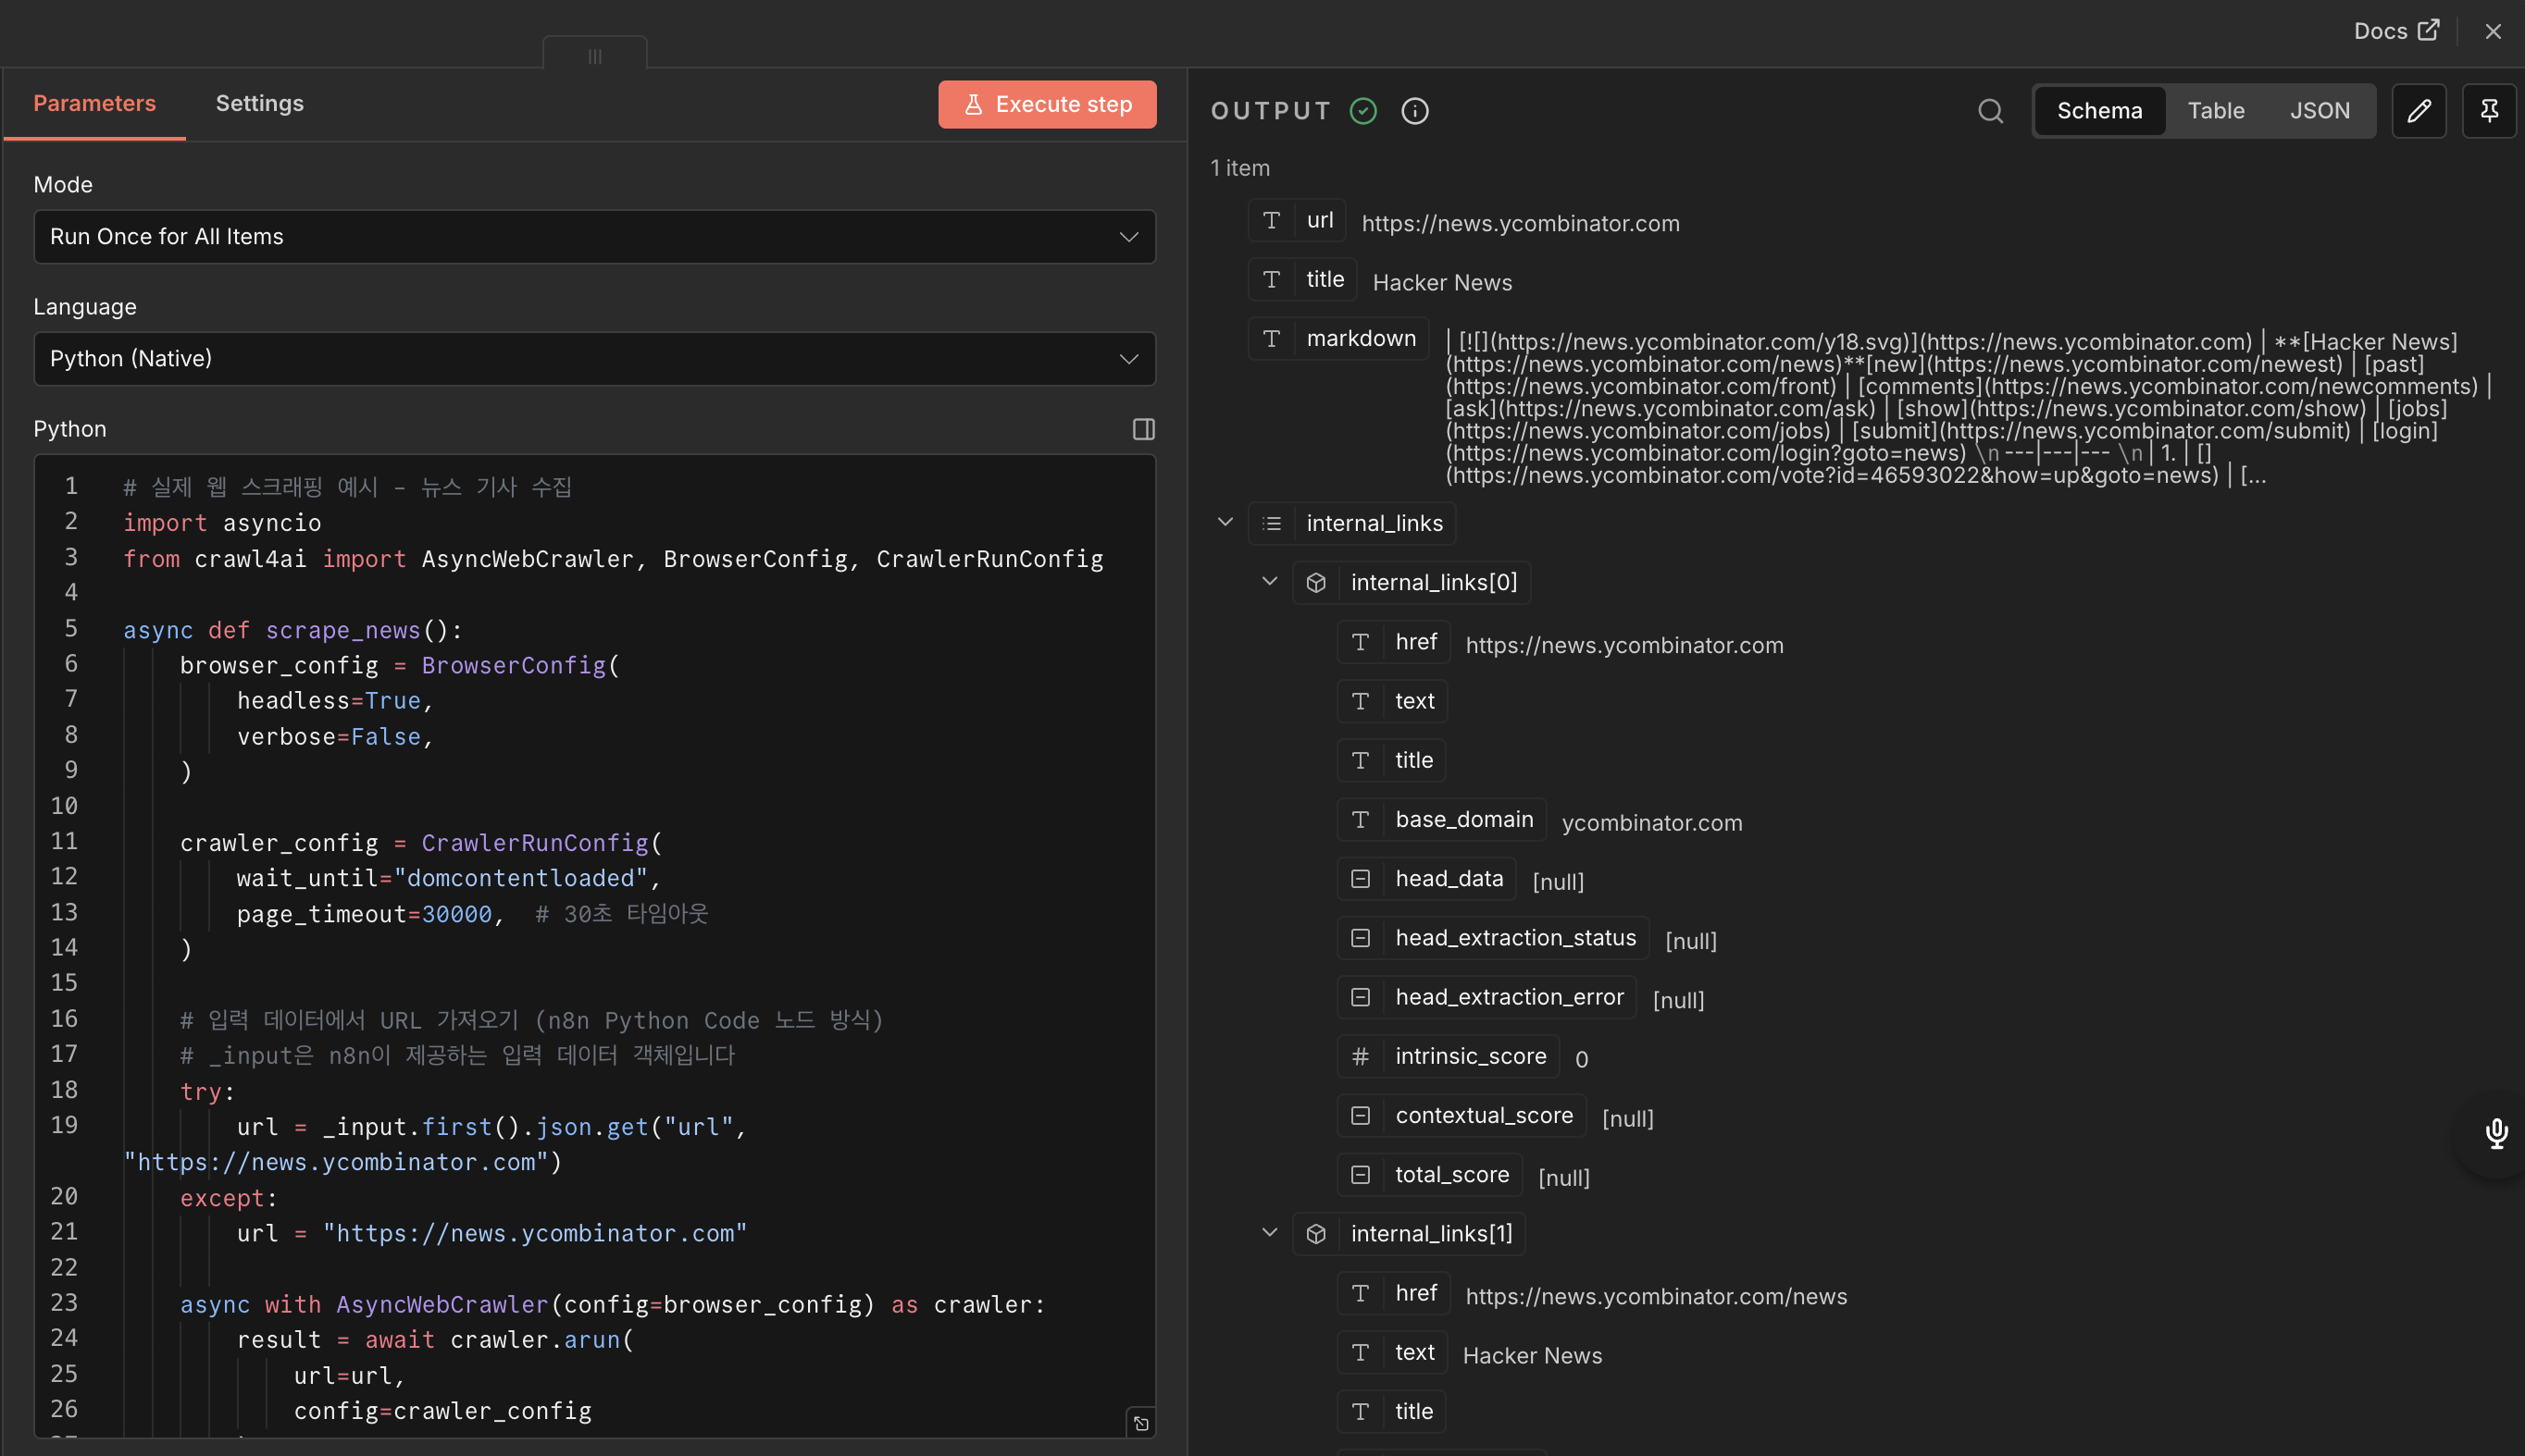Click the green success check icon
This screenshot has width=2525, height=1456.
tap(1363, 111)
